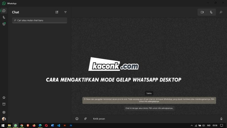
Task: Switch IND input language indicator
Action: (x=209, y=126)
